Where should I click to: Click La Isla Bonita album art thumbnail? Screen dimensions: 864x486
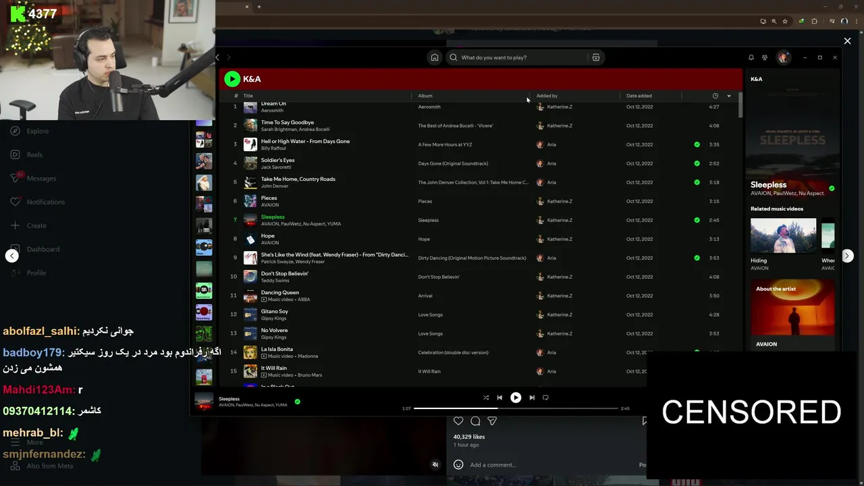[250, 352]
